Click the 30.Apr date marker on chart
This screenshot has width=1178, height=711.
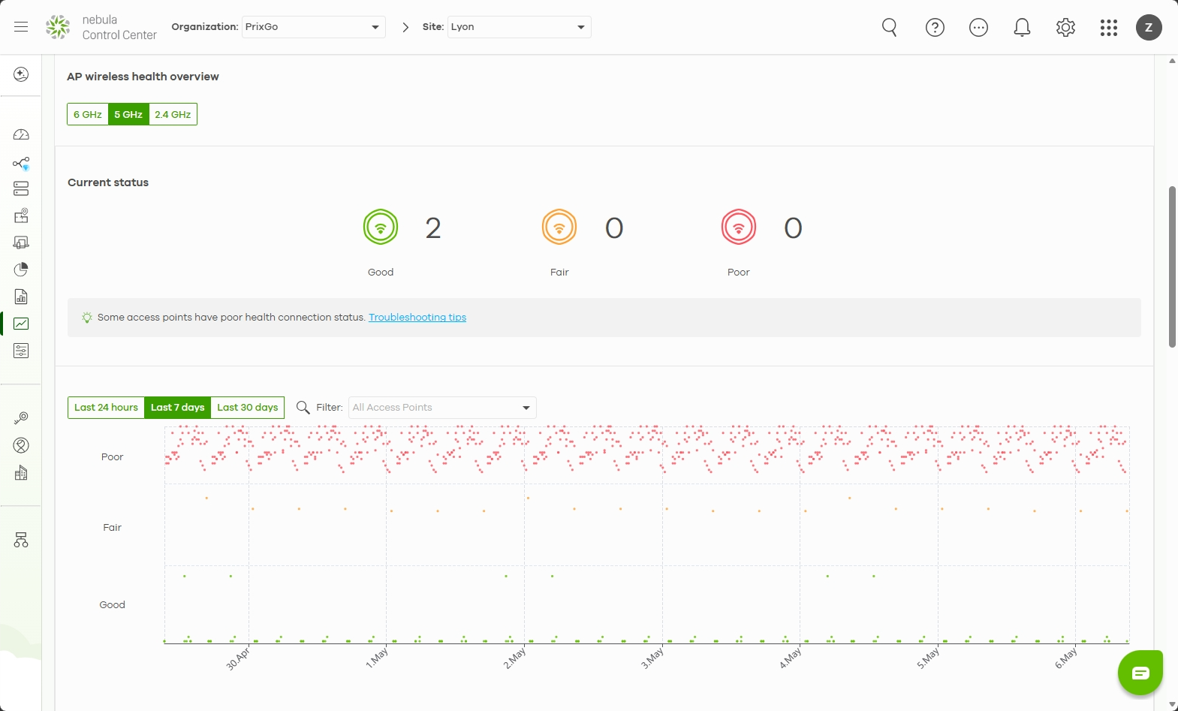click(x=239, y=658)
